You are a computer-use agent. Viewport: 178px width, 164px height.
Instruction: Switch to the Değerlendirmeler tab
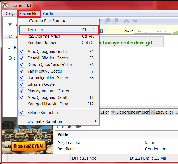point(130,112)
